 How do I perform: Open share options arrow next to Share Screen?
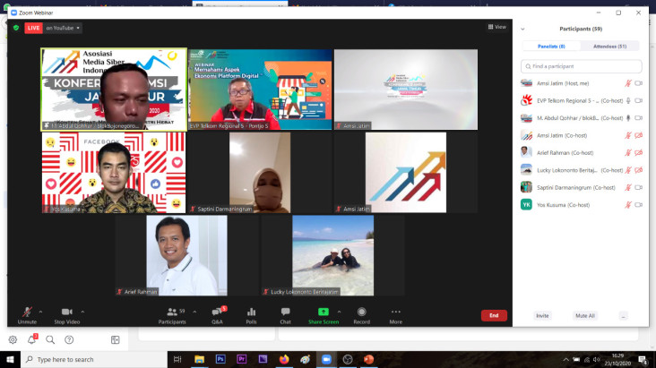340,312
